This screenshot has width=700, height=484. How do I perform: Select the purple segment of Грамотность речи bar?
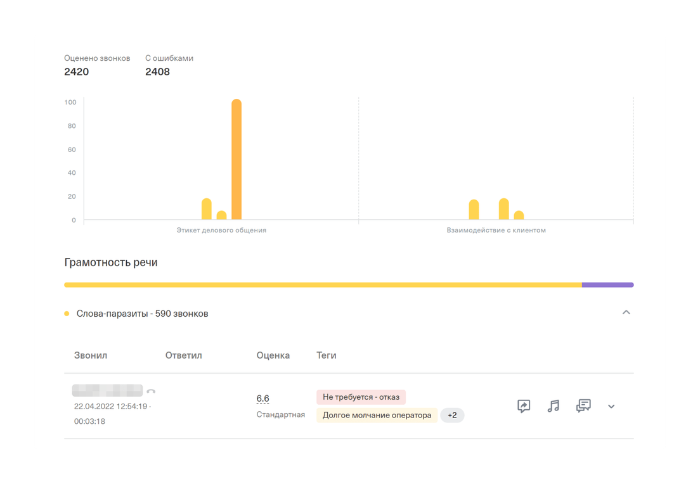tap(607, 285)
